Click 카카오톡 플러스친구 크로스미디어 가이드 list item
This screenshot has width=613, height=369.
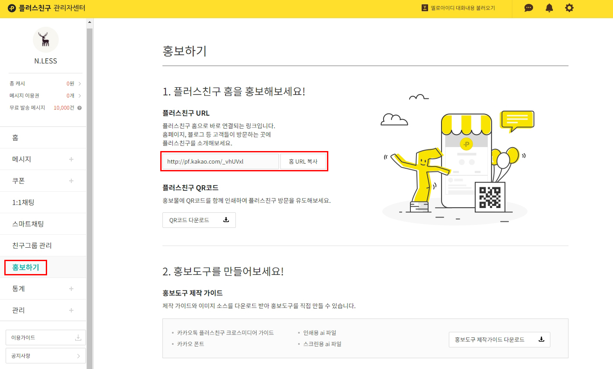coord(225,333)
